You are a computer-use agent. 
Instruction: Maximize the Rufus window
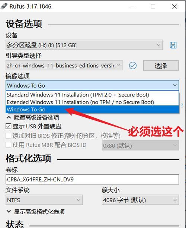coord(153,6)
